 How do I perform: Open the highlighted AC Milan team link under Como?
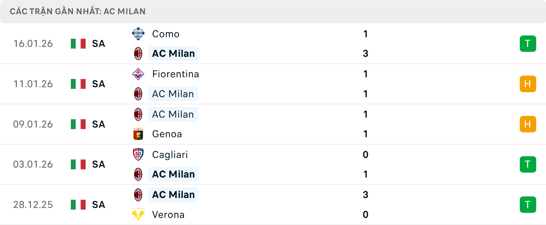(173, 53)
